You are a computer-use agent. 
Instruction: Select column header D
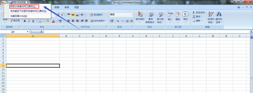[93, 36]
